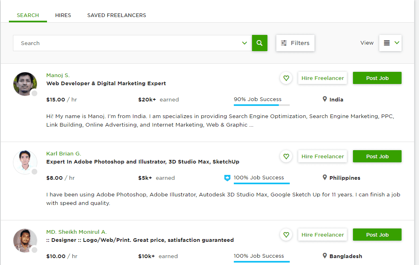Click title 'Expert In Adobe Photoshop and Illustrator'
This screenshot has height=265, width=419.
[x=143, y=162]
